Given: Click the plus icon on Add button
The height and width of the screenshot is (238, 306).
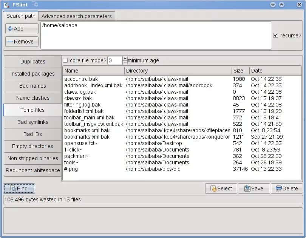Looking at the screenshot, I should [10, 29].
